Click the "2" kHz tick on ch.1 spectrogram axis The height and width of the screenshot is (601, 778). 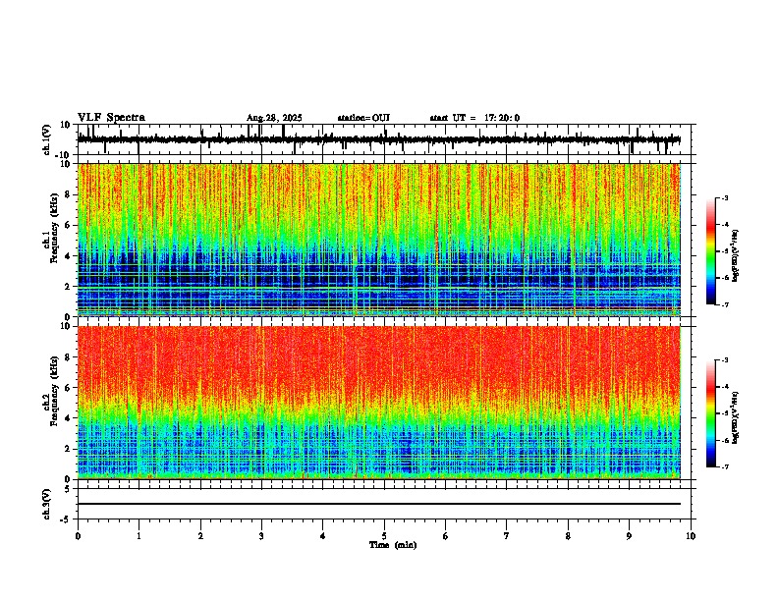68,286
